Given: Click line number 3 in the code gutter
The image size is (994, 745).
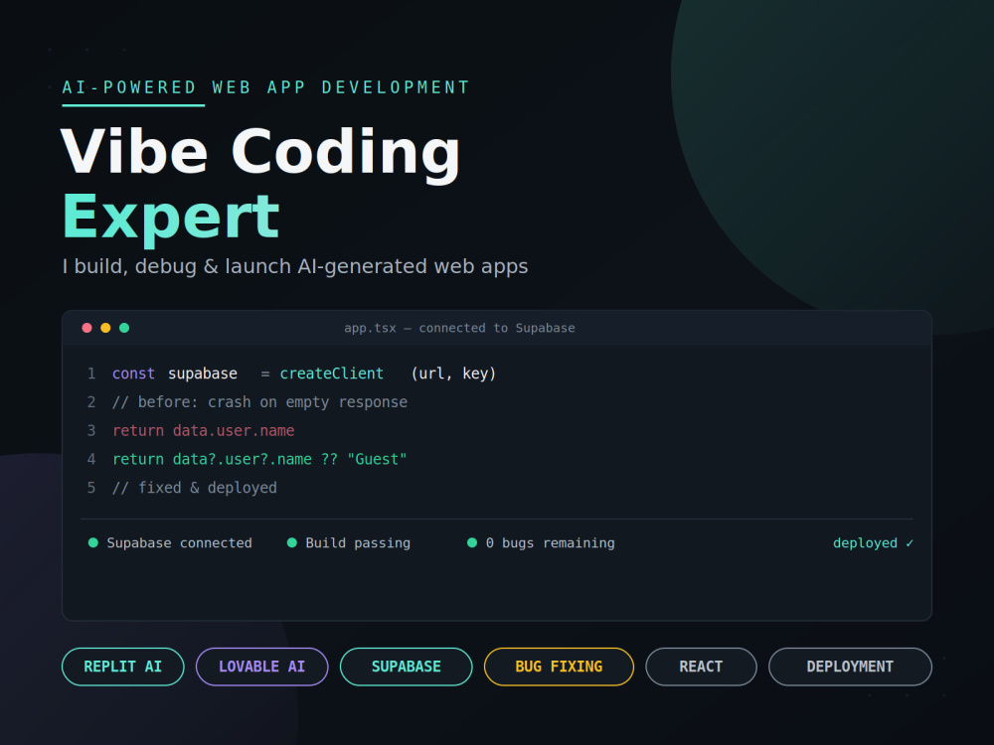Looking at the screenshot, I should click(x=91, y=431).
